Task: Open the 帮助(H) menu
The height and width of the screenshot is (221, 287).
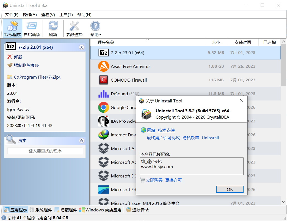Action: pos(84,15)
